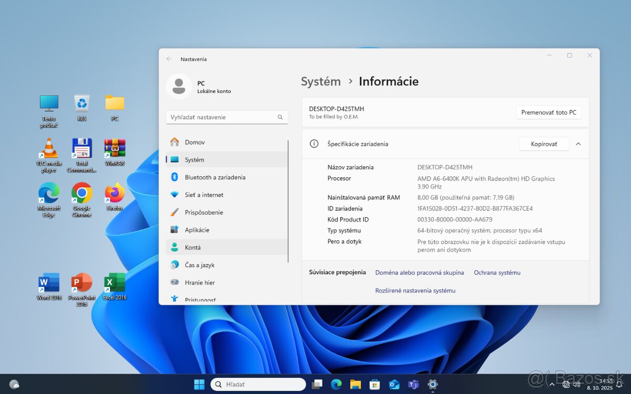The height and width of the screenshot is (394, 631).
Task: Launch Microsoft Teams from the taskbar
Action: (x=413, y=384)
